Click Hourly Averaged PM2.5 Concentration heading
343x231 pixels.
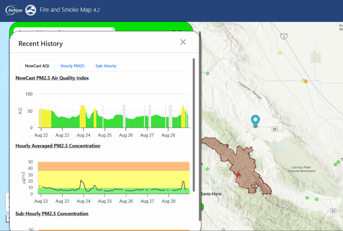(58, 146)
